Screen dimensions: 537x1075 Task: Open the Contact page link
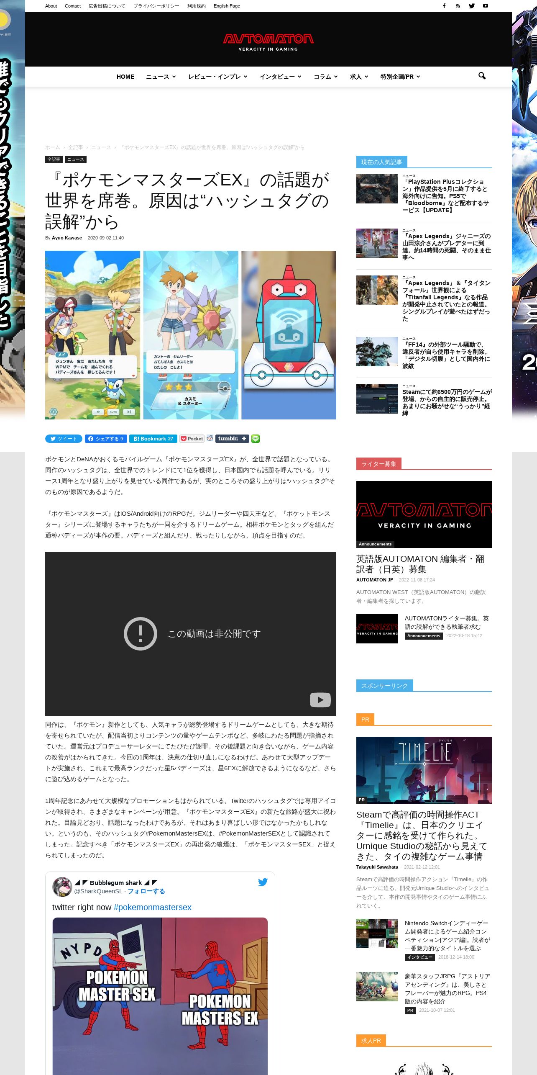[x=73, y=6]
